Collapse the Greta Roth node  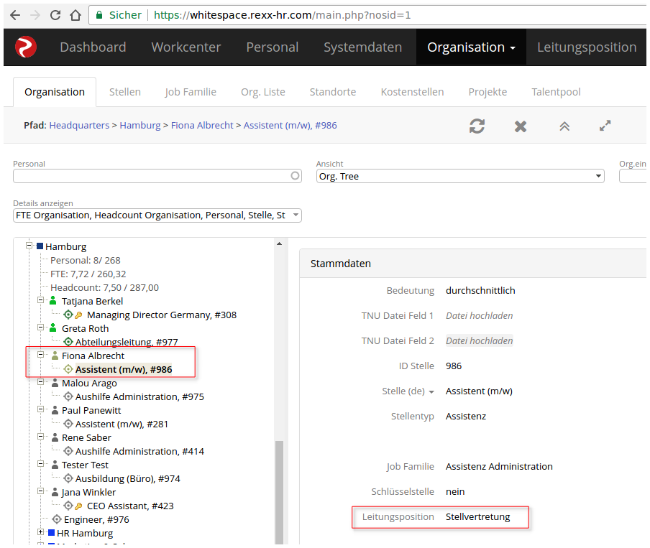40,328
